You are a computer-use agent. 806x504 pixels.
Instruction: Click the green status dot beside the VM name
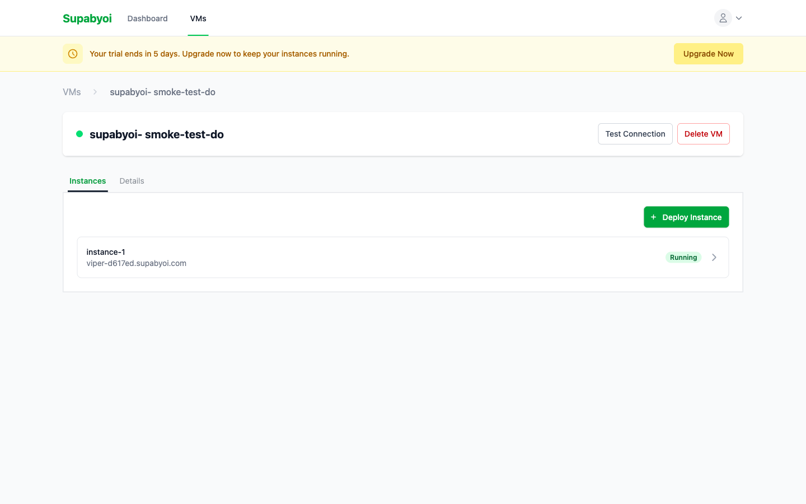point(79,134)
